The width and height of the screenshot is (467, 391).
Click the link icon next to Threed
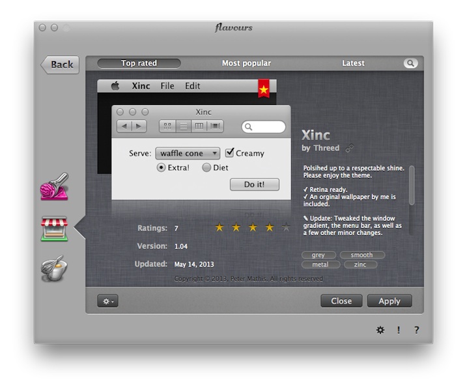[x=350, y=148]
